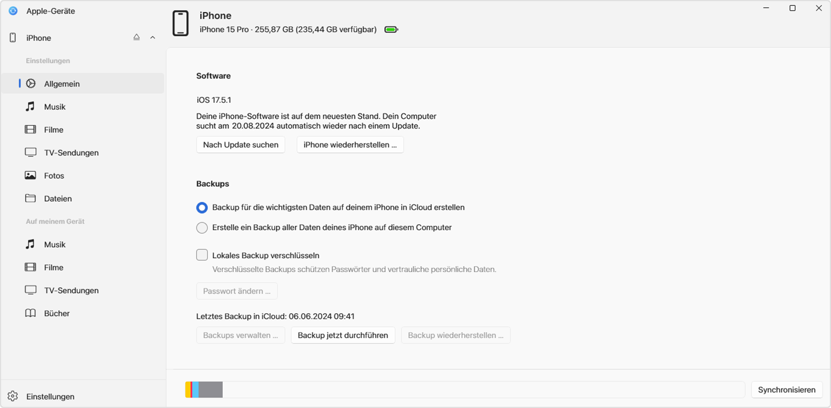The image size is (831, 408).
Task: Maximize the Apple-Geräte window
Action: coord(793,8)
